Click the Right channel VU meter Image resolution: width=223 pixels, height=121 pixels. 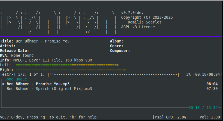tap(71, 70)
